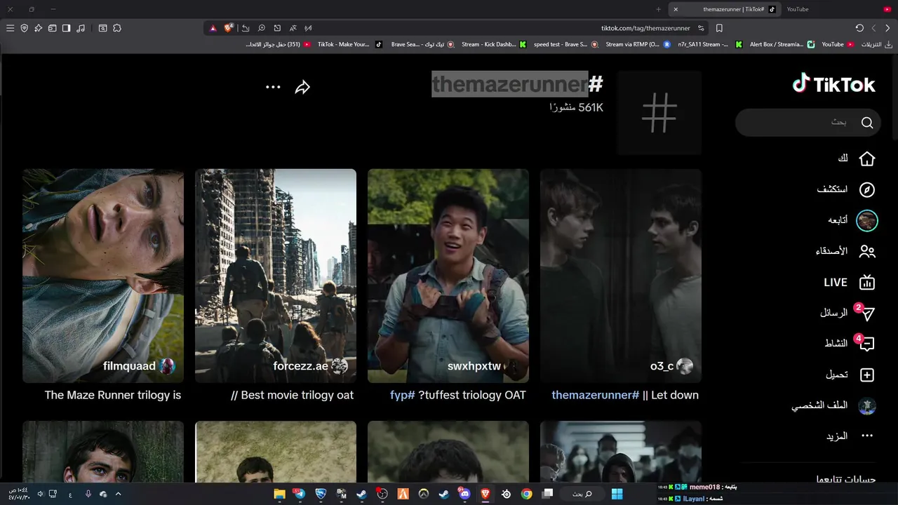Open Upload (تحميل) in sidebar

coord(850,375)
